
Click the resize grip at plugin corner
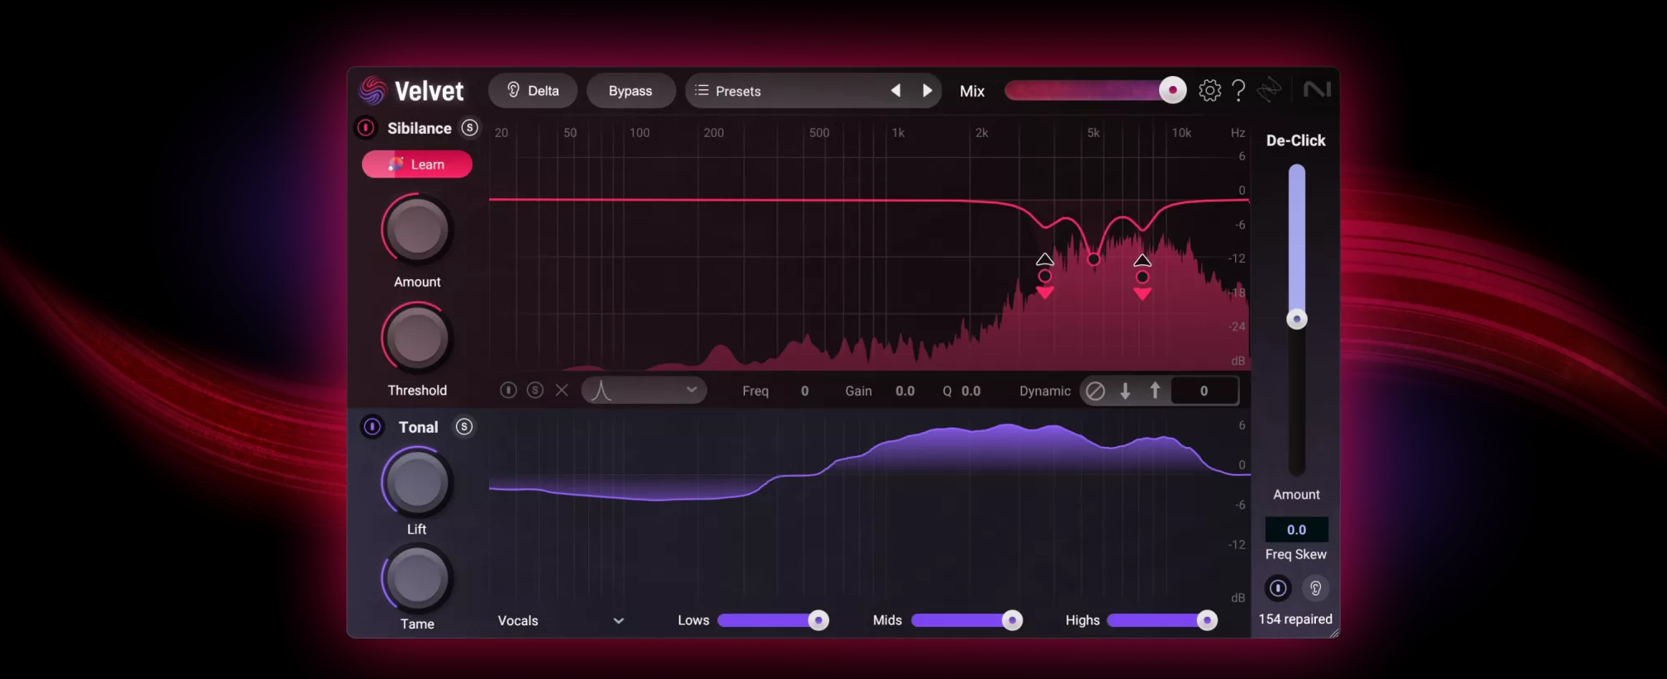click(1333, 632)
